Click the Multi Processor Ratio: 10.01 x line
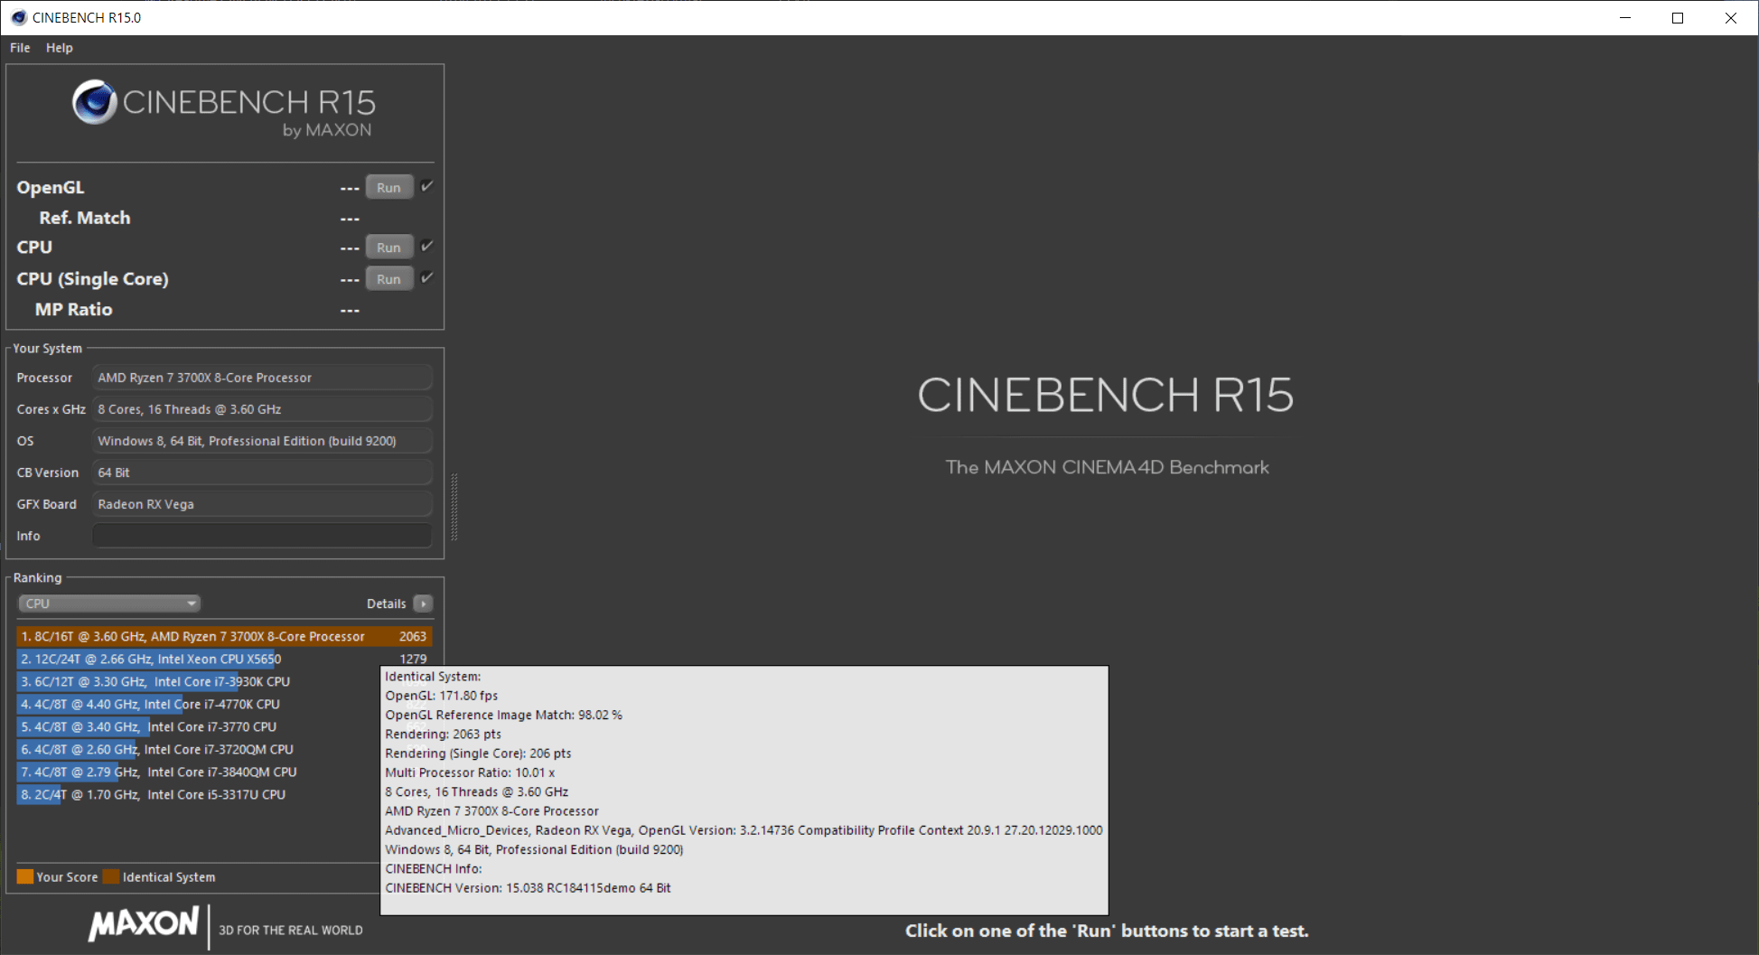The height and width of the screenshot is (955, 1759). pyautogui.click(x=470, y=772)
